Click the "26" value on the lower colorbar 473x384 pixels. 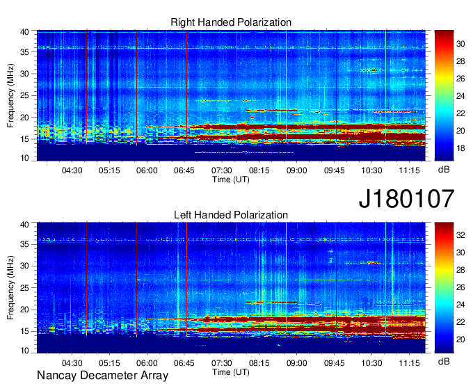click(460, 287)
